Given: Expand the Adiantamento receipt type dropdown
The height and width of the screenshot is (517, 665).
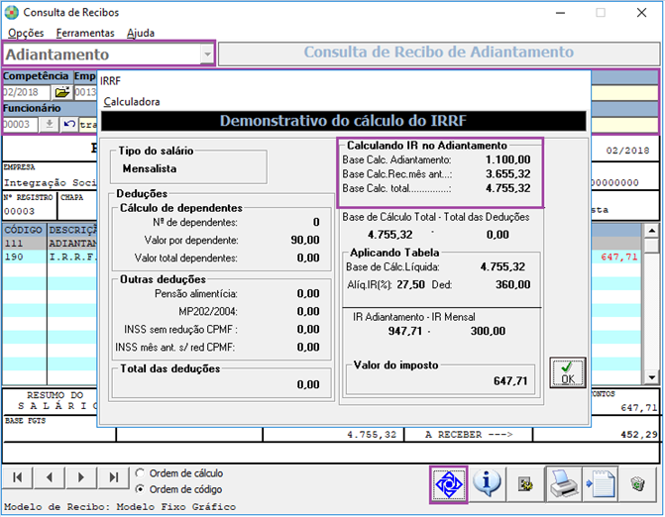Looking at the screenshot, I should click(x=207, y=54).
